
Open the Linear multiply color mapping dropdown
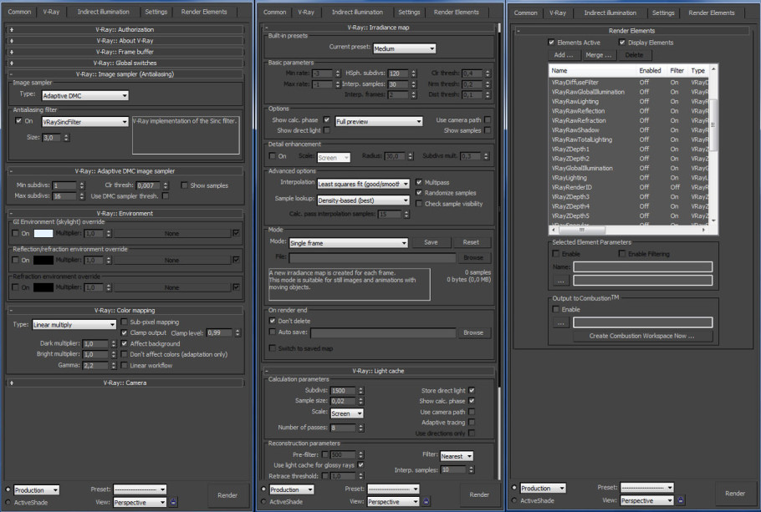click(x=74, y=324)
